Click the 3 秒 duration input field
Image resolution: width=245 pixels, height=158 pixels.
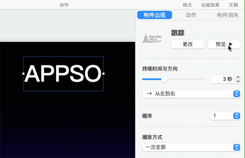point(222,79)
